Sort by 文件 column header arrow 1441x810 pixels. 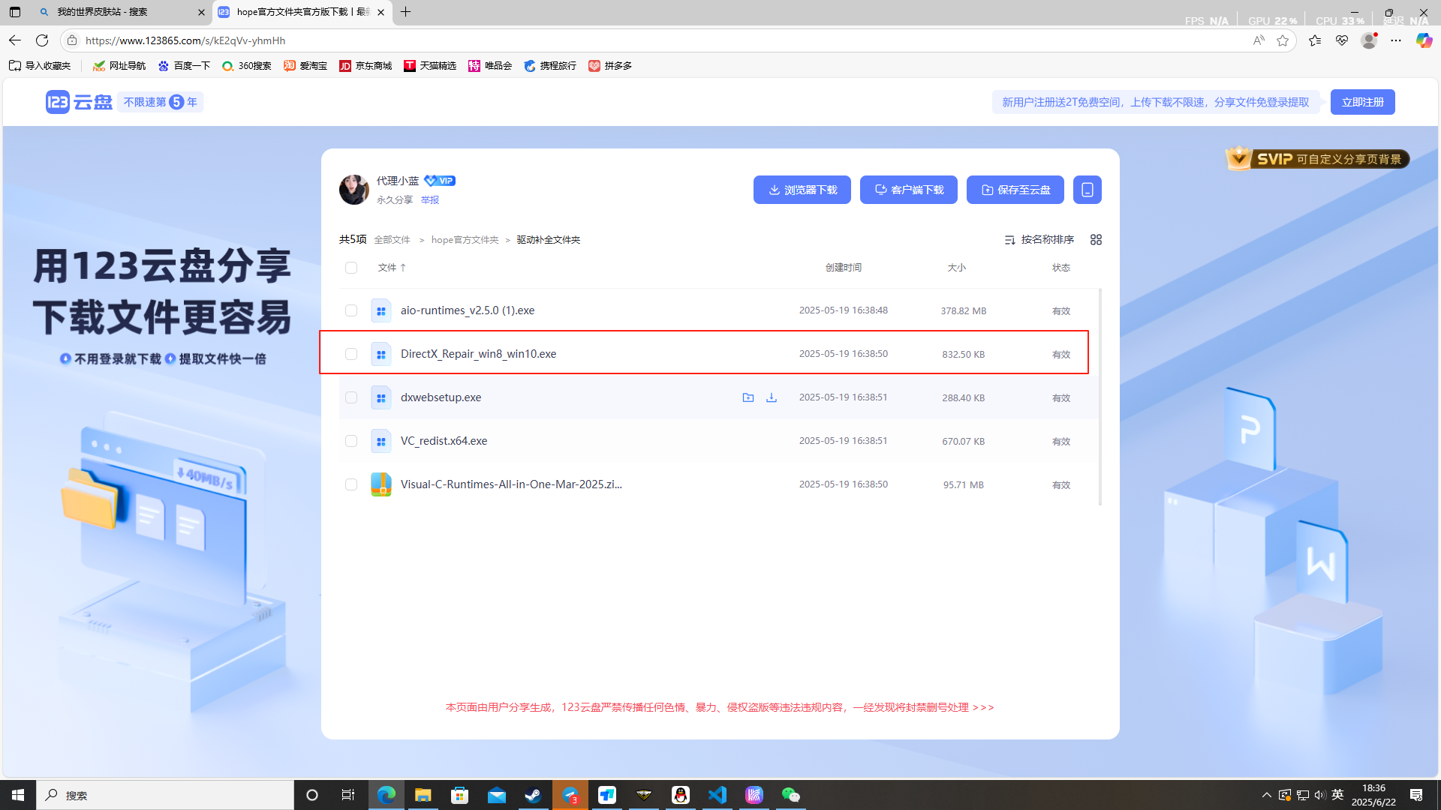(x=403, y=268)
